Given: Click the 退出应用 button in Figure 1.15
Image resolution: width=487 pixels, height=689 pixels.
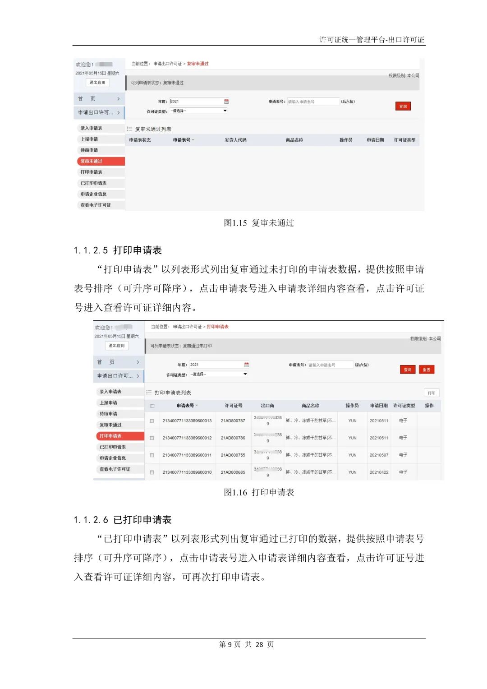Looking at the screenshot, I should tap(97, 83).
